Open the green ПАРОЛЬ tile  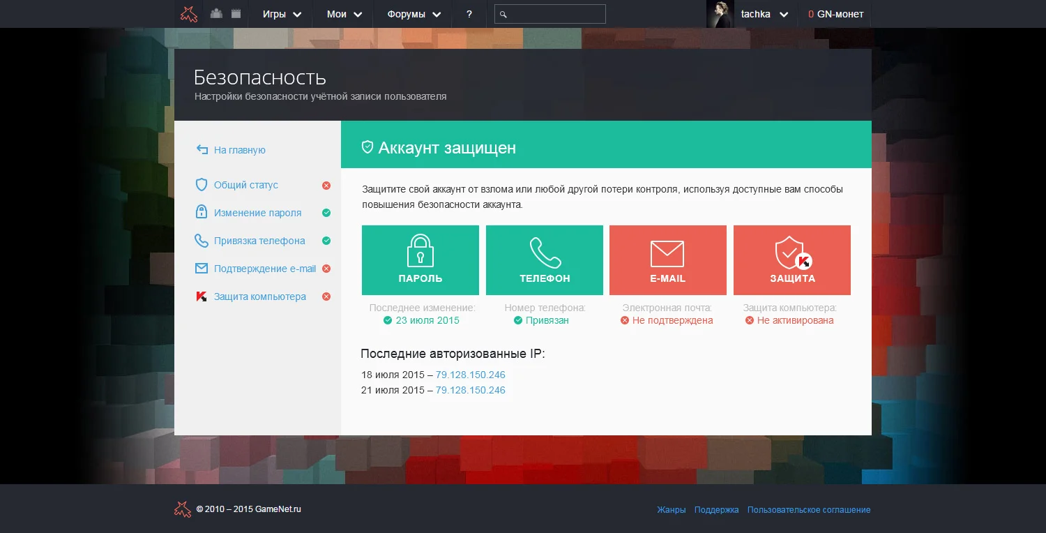(x=420, y=260)
